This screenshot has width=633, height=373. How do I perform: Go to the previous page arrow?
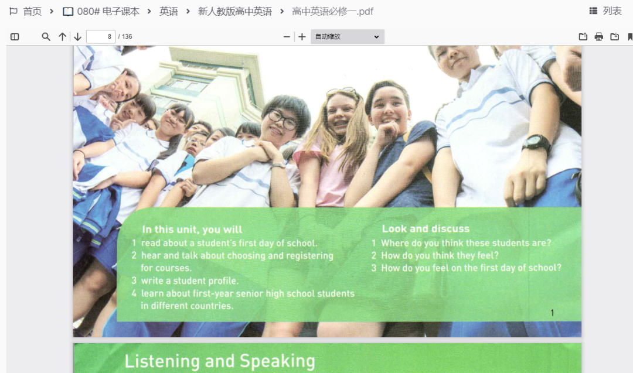pyautogui.click(x=62, y=37)
